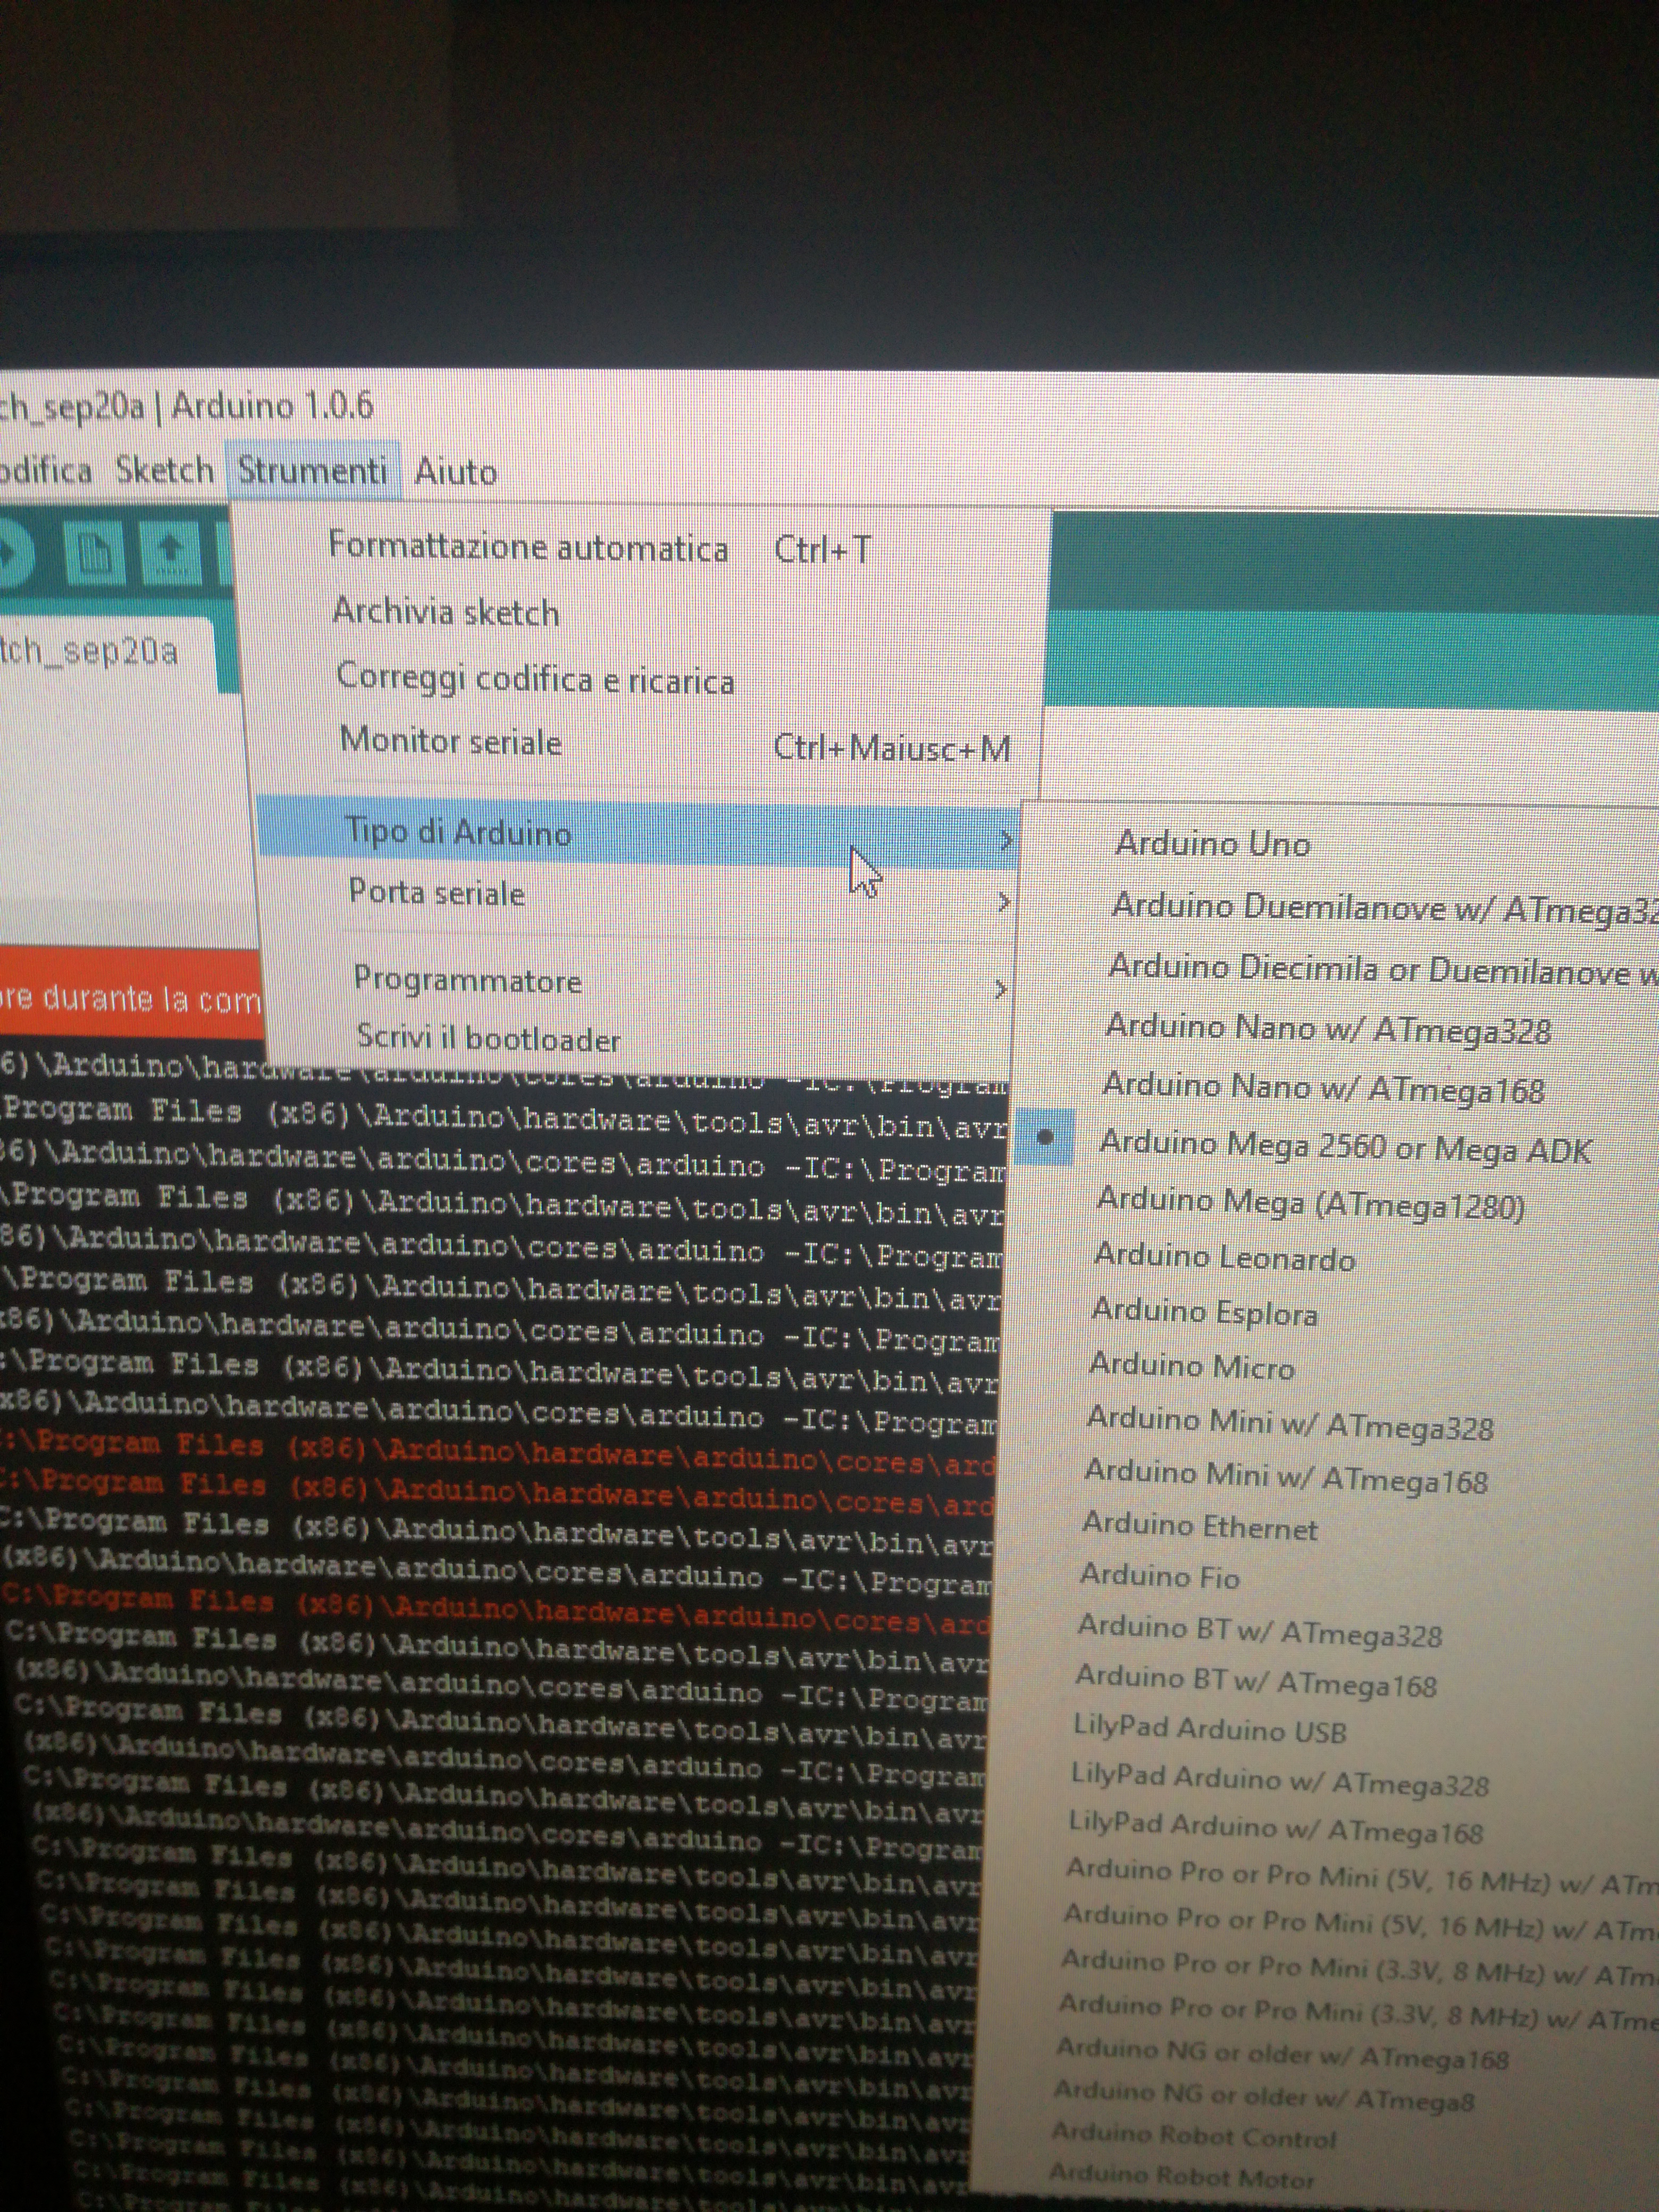This screenshot has height=2212, width=1659.
Task: Click Scrivi il bootloader
Action: click(x=489, y=1038)
